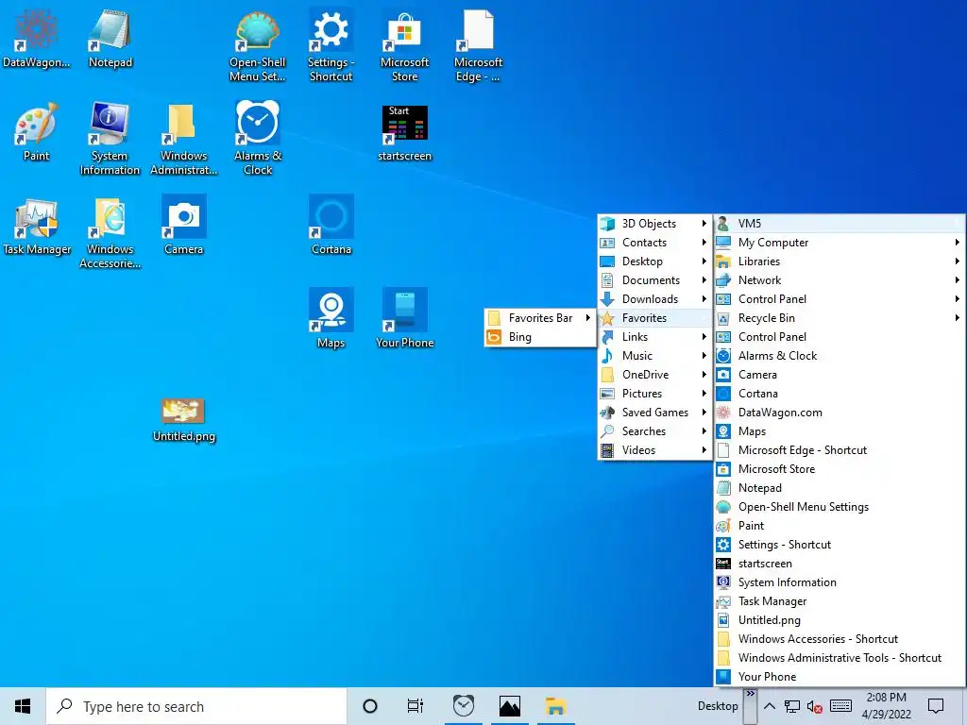Image resolution: width=967 pixels, height=725 pixels.
Task: Open the touch keyboard tray icon
Action: 840,706
